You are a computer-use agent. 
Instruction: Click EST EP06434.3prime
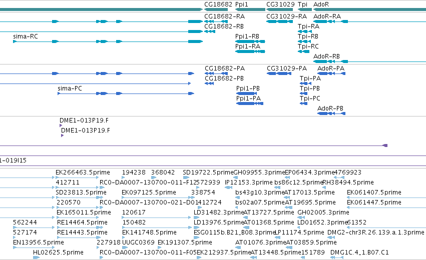[x=309, y=172]
